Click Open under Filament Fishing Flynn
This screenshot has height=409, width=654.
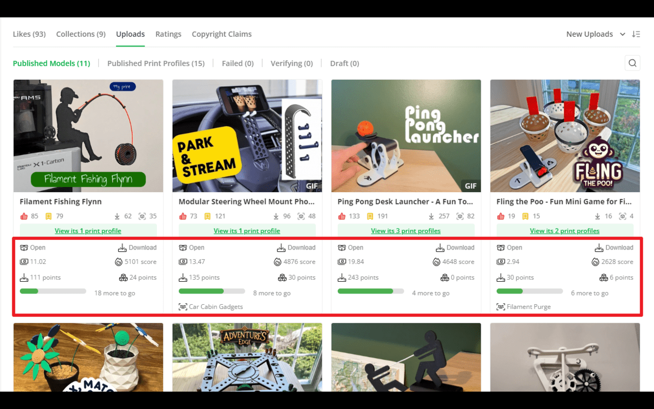33,247
